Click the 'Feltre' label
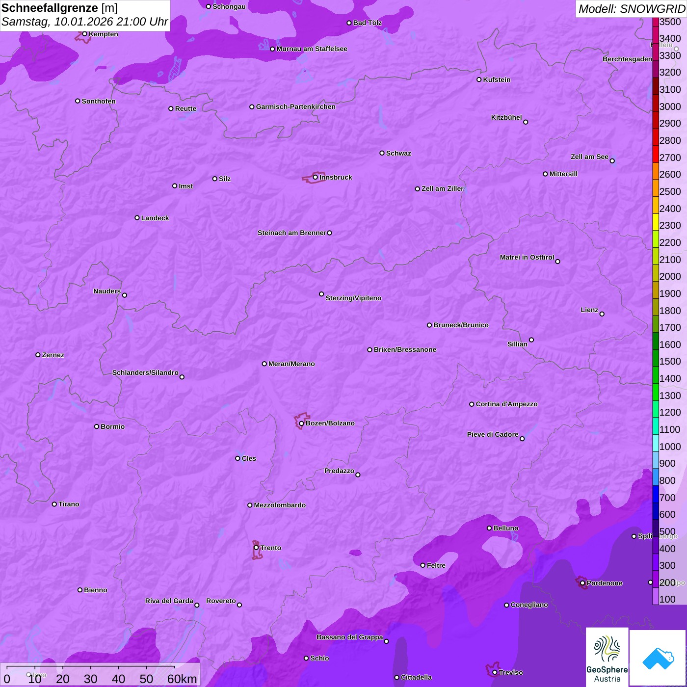 (436, 565)
